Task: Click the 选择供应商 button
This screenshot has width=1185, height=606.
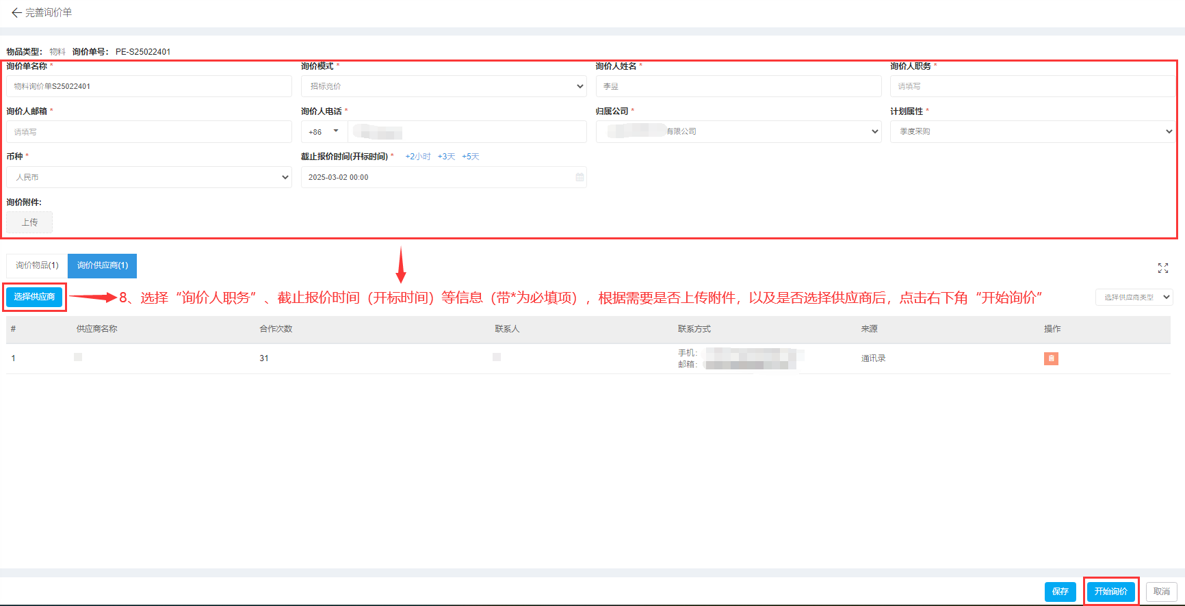Action: (x=34, y=297)
